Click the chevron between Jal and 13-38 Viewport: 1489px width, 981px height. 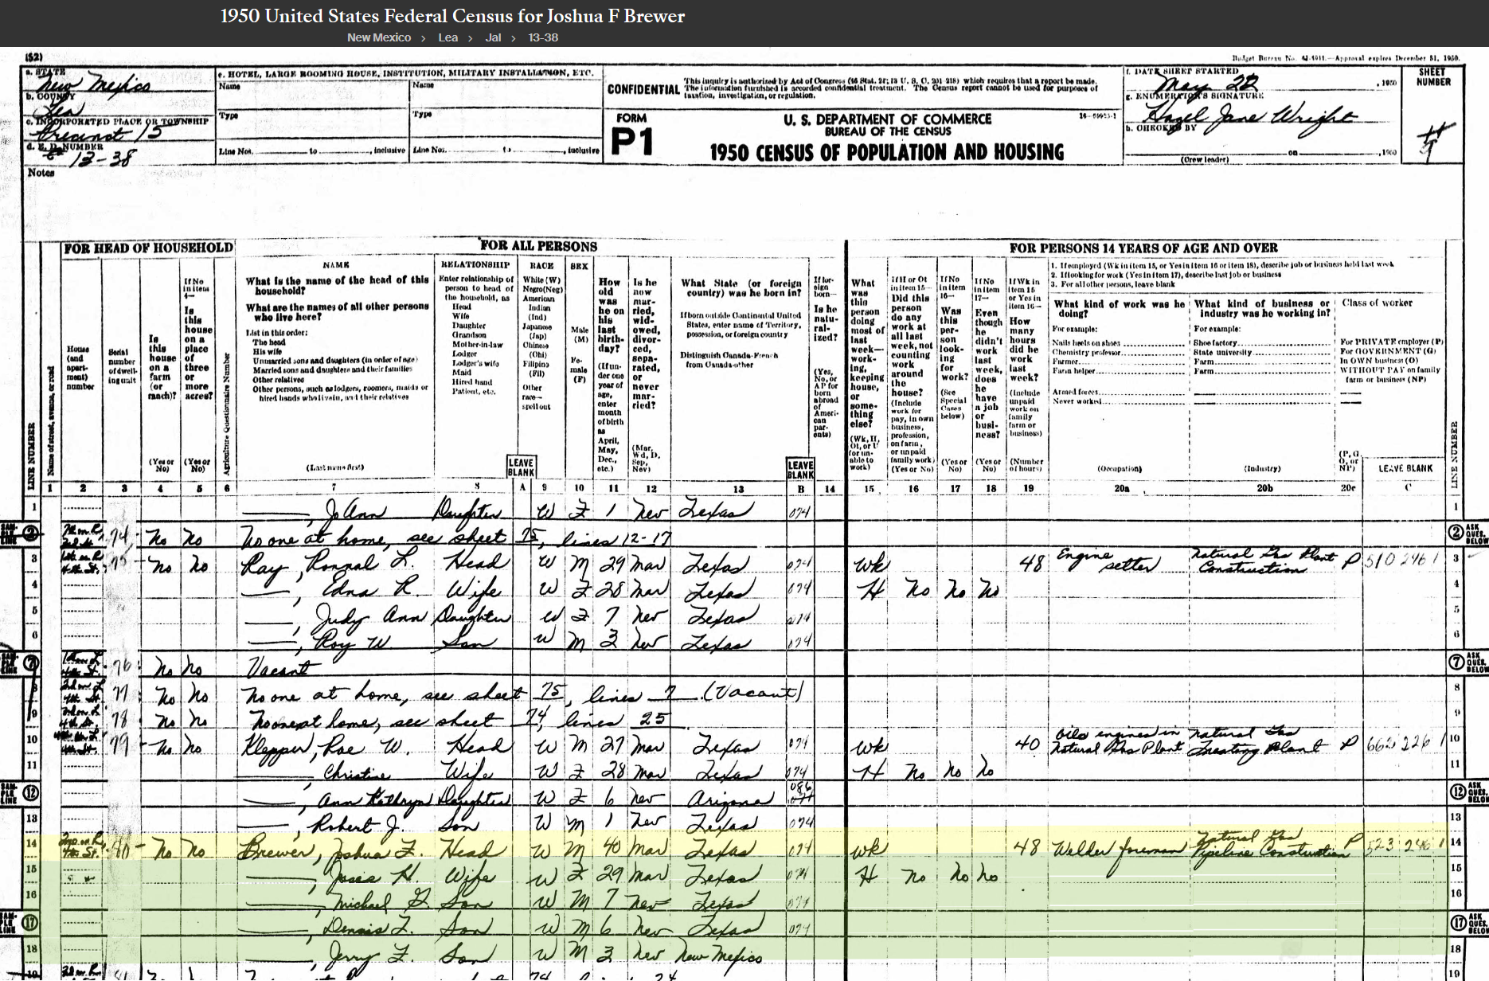click(x=514, y=37)
